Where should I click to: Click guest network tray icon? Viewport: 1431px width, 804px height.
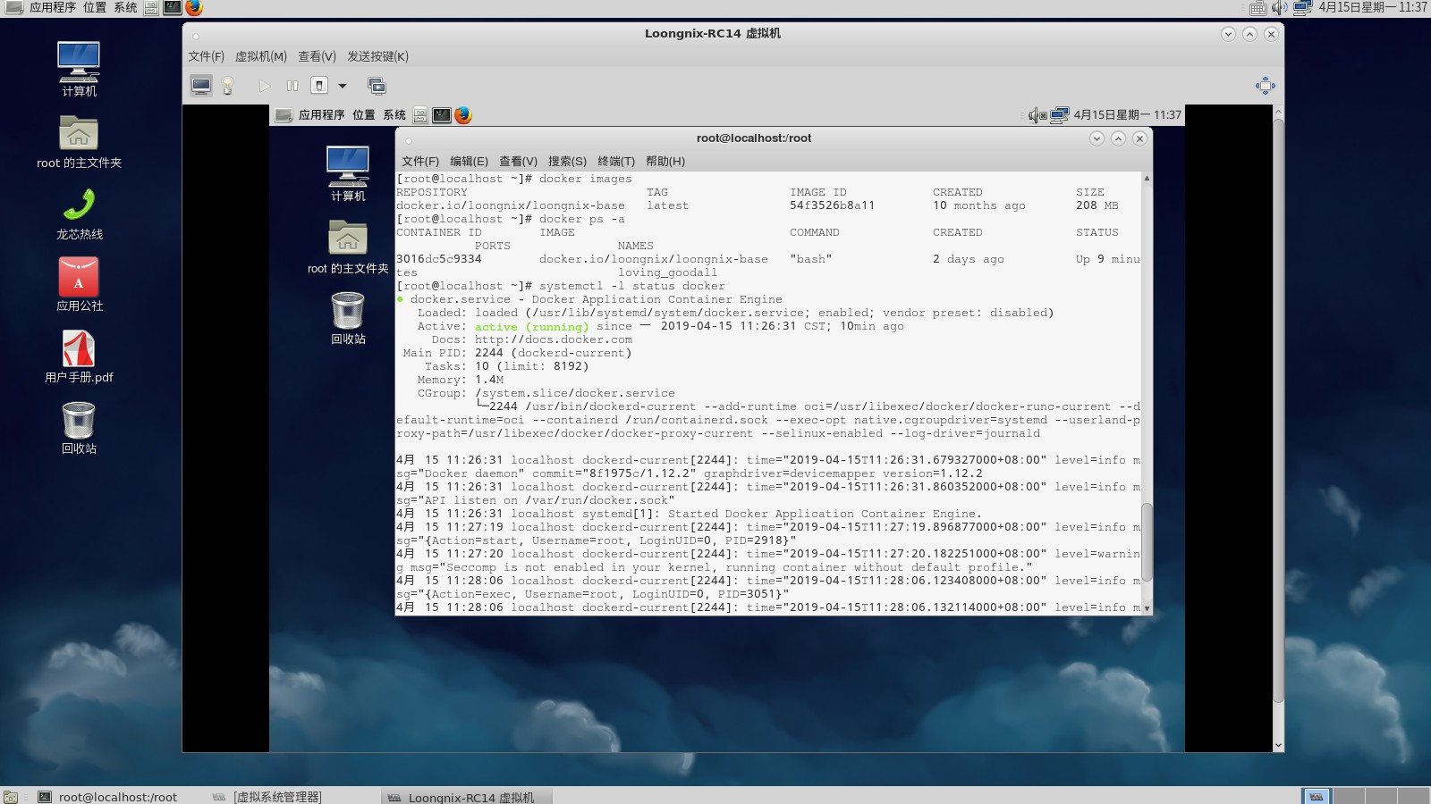[x=1060, y=115]
